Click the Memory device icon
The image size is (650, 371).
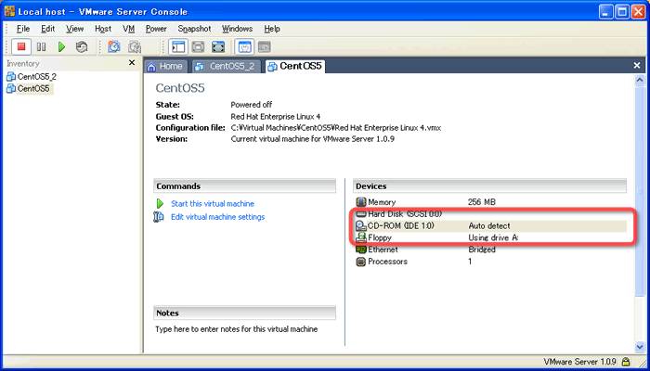pos(361,202)
